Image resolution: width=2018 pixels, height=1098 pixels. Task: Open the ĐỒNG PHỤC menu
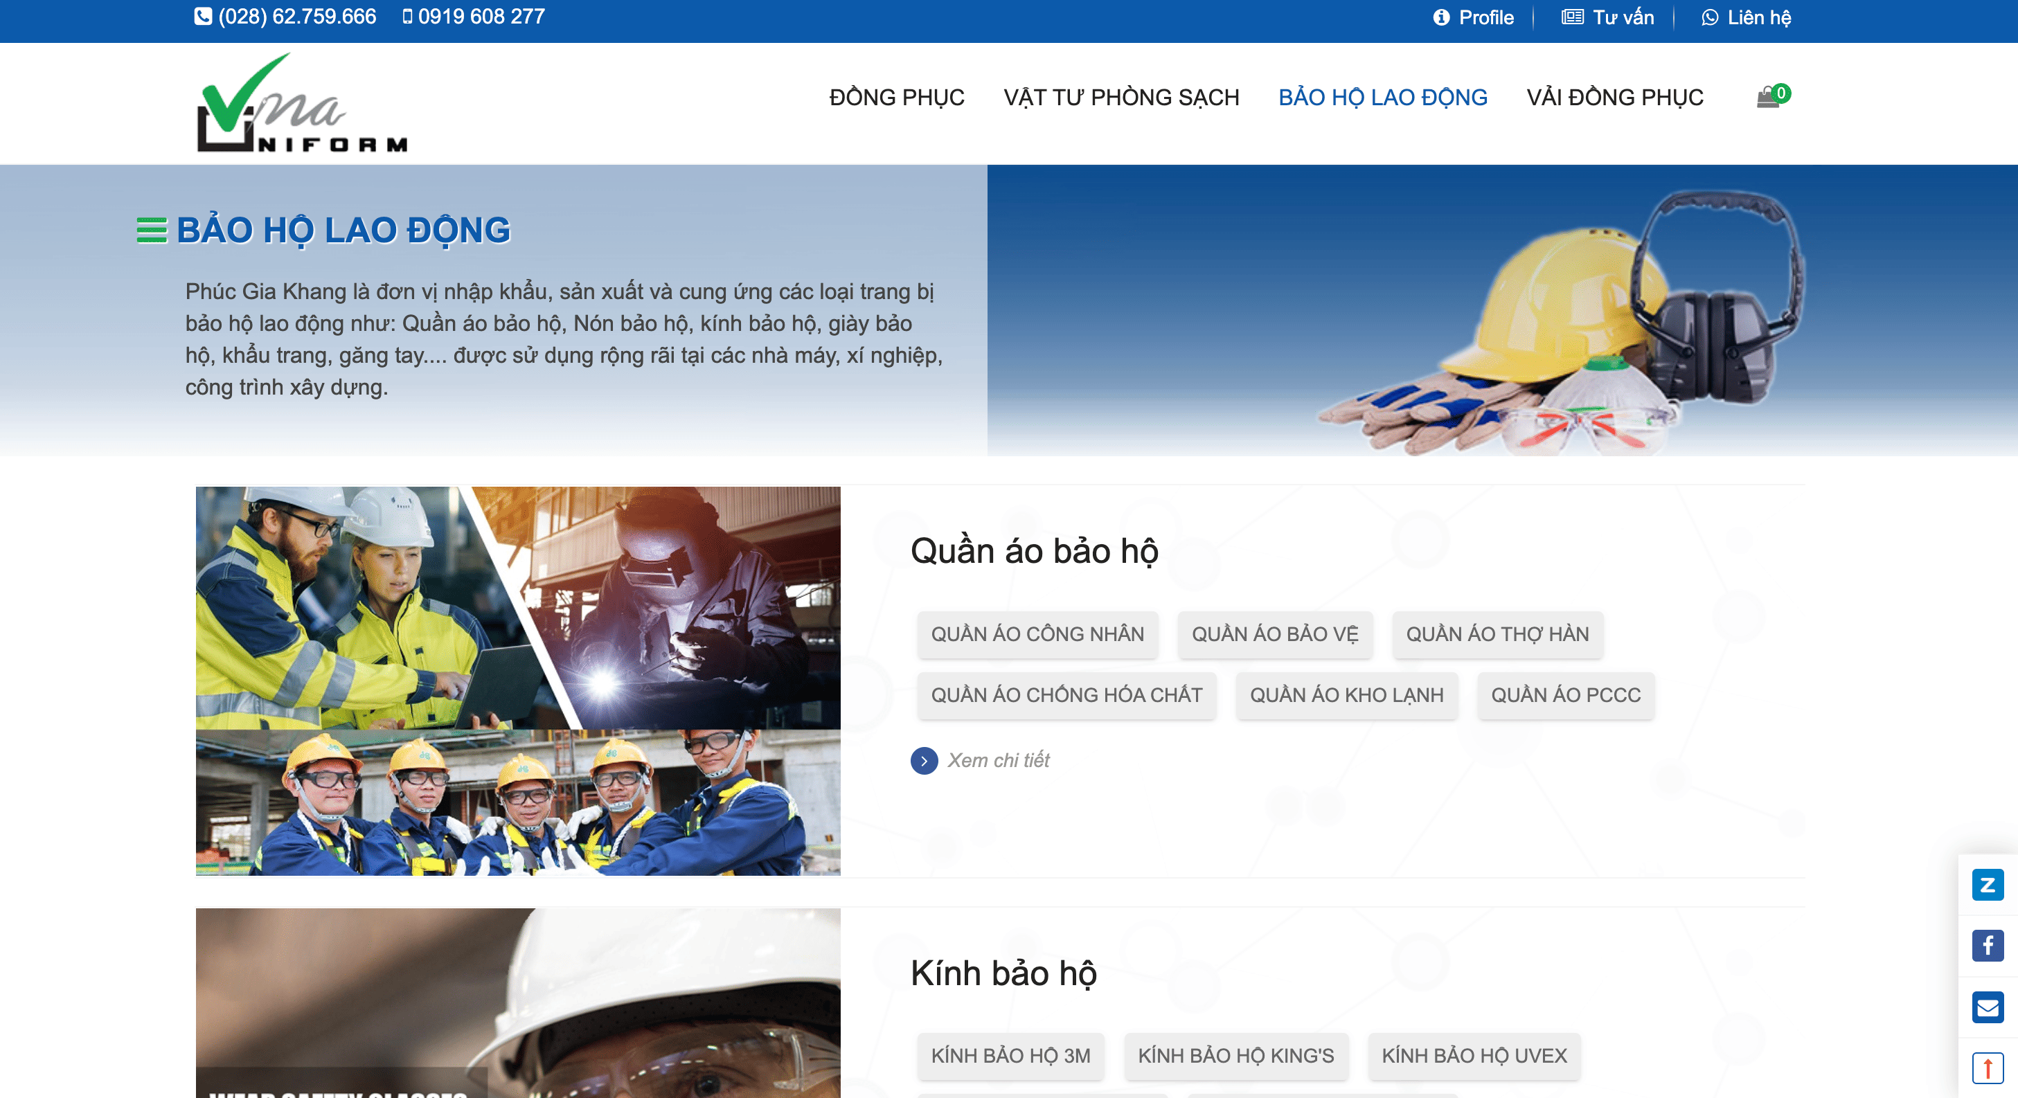(x=897, y=97)
